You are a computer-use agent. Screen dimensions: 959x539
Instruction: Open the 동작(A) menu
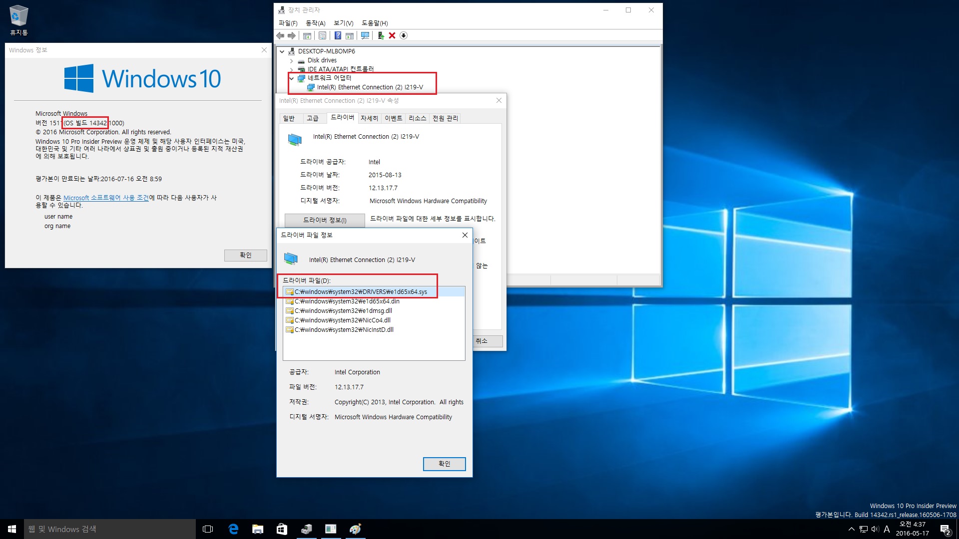coord(315,23)
